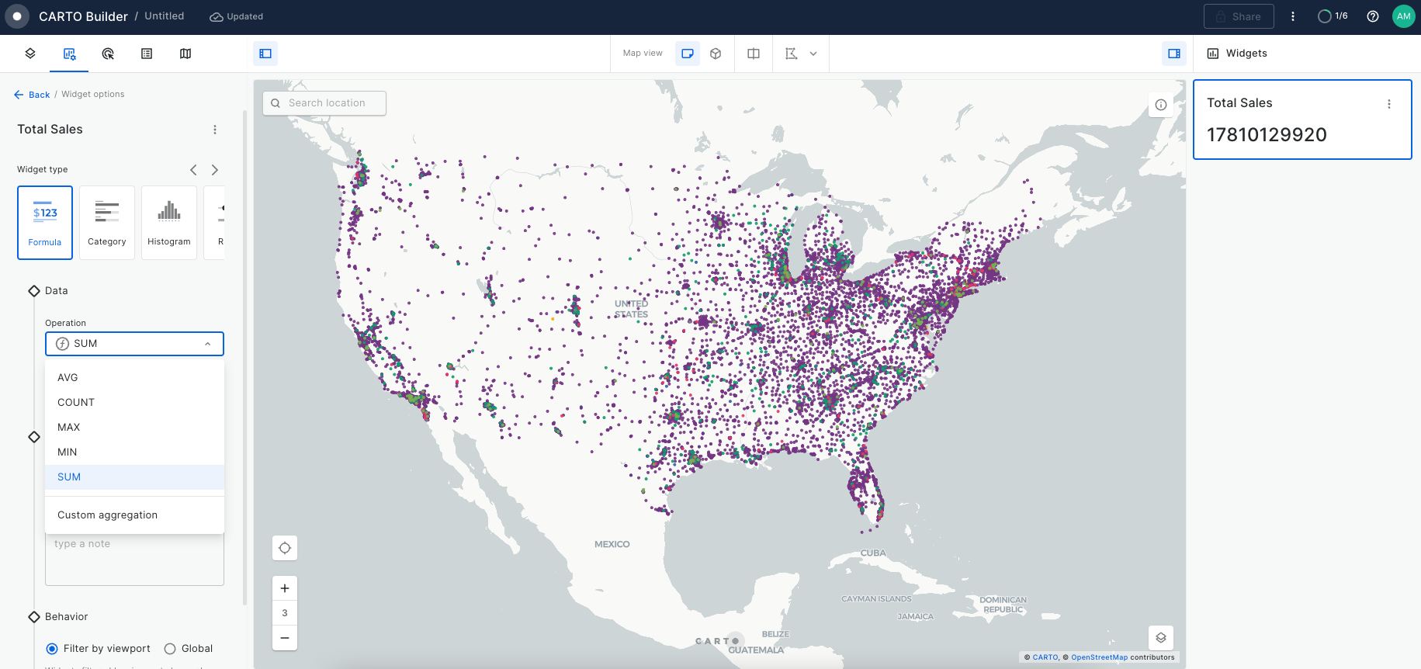The width and height of the screenshot is (1421, 669).
Task: Enable split map view icon
Action: click(754, 54)
